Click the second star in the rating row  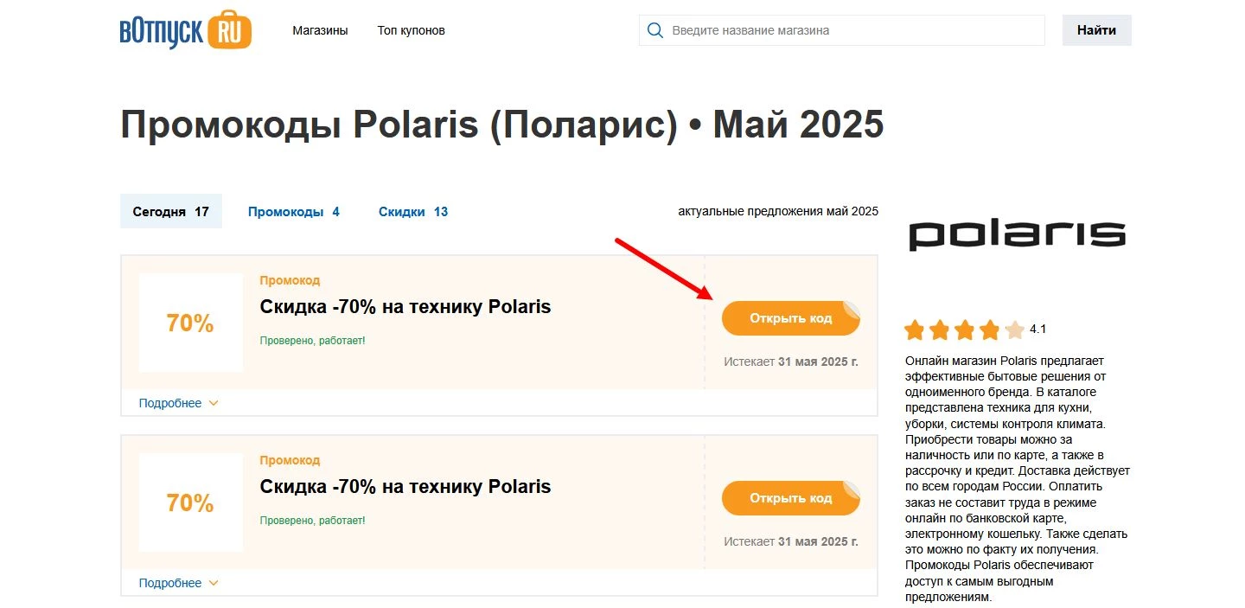coord(939,330)
